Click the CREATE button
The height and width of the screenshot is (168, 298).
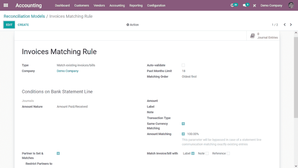(23, 25)
